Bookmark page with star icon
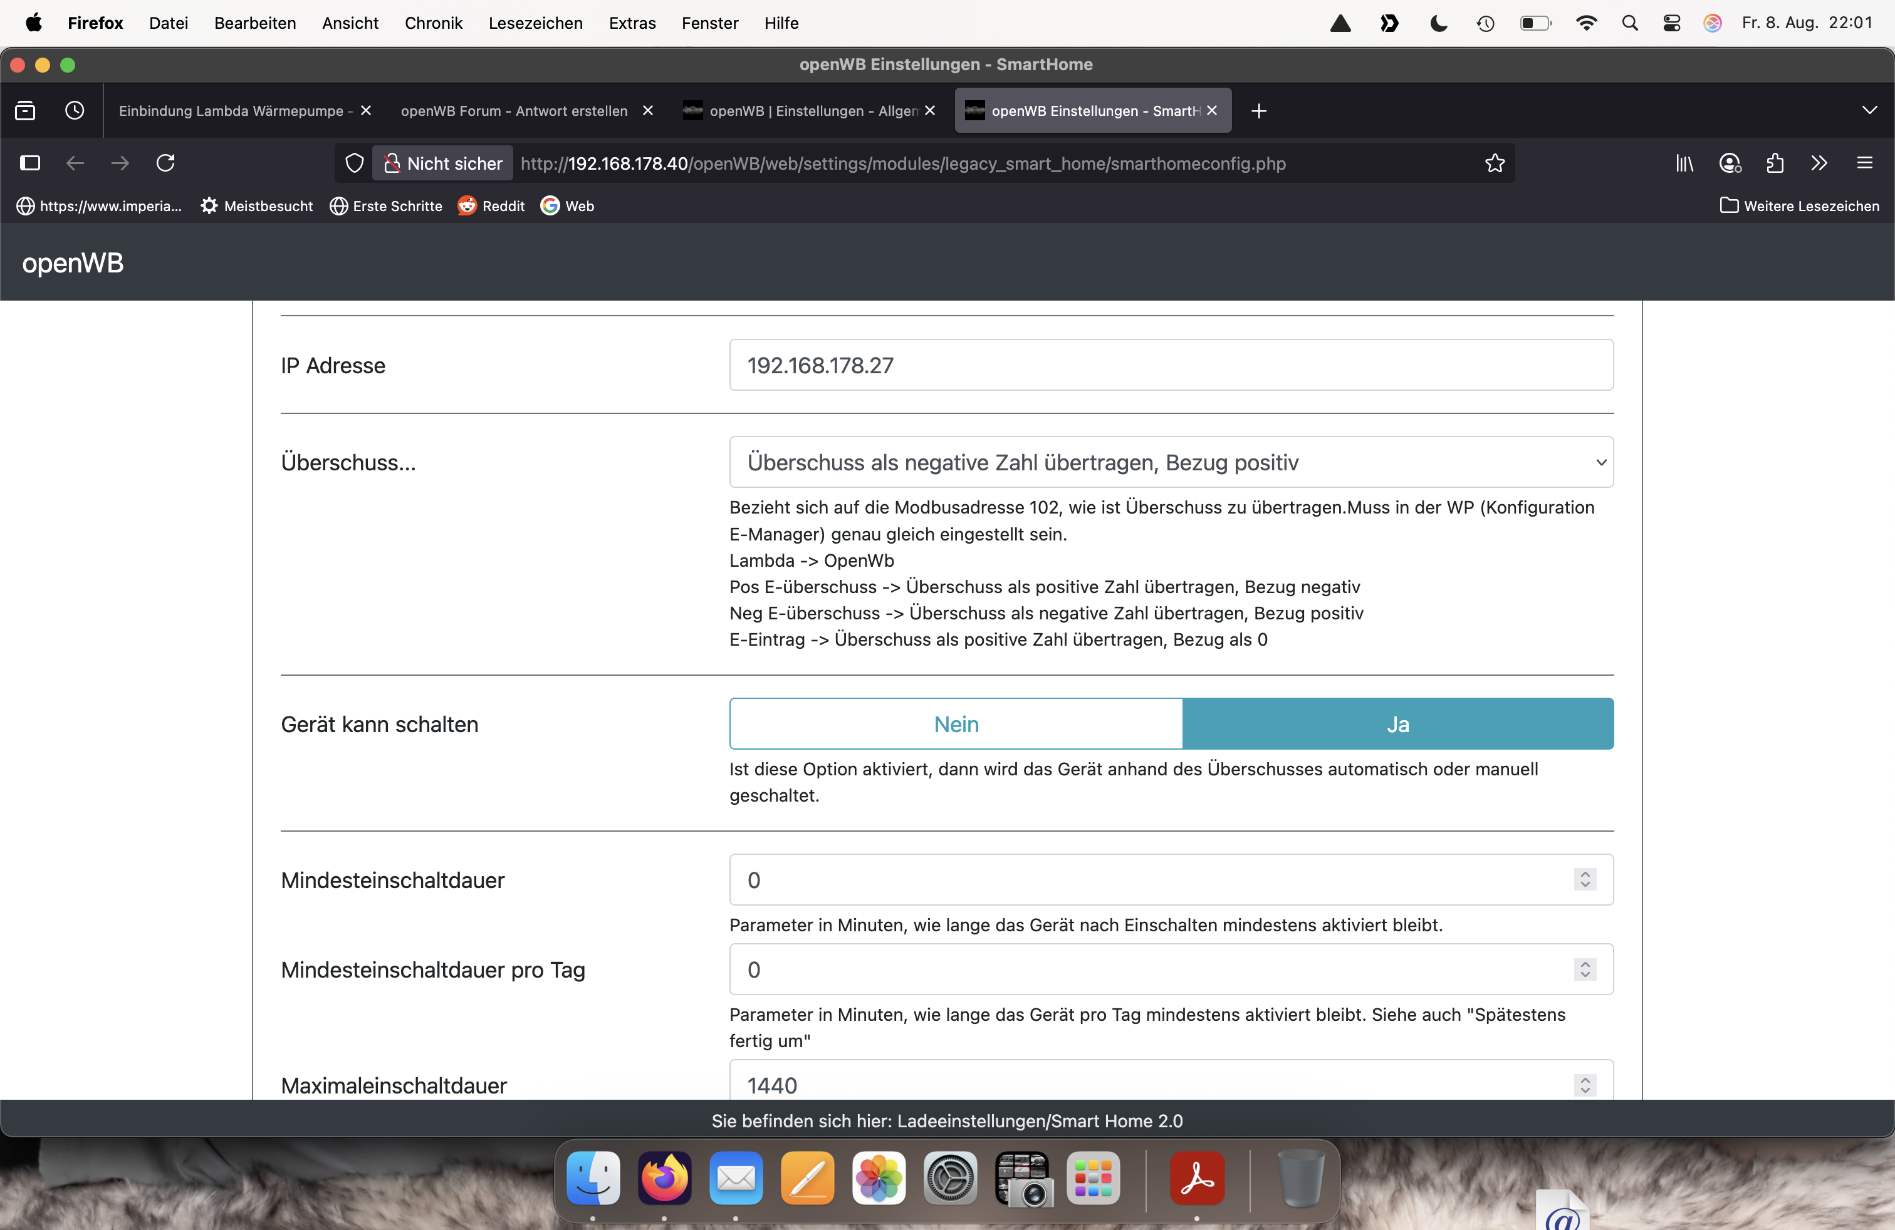This screenshot has height=1230, width=1895. 1495,163
